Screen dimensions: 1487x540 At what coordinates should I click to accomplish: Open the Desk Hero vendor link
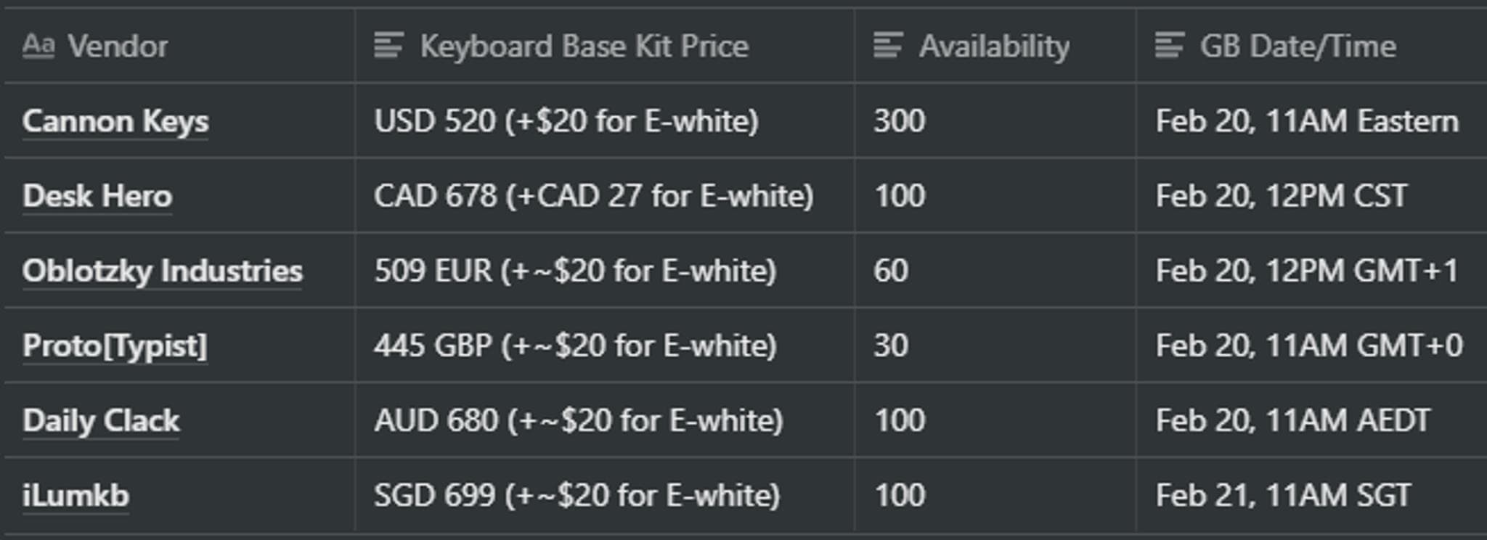coord(97,196)
